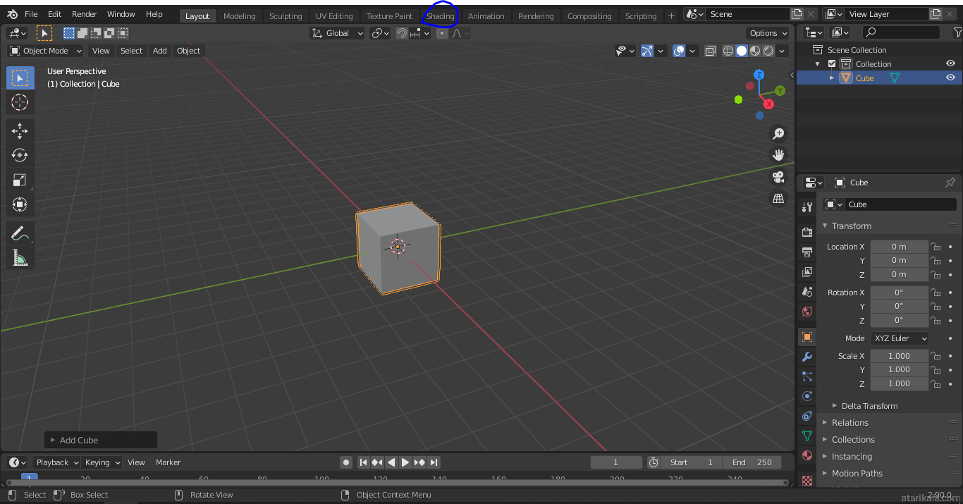Pick the Measure ruler tool
963x504 pixels.
tap(20, 258)
